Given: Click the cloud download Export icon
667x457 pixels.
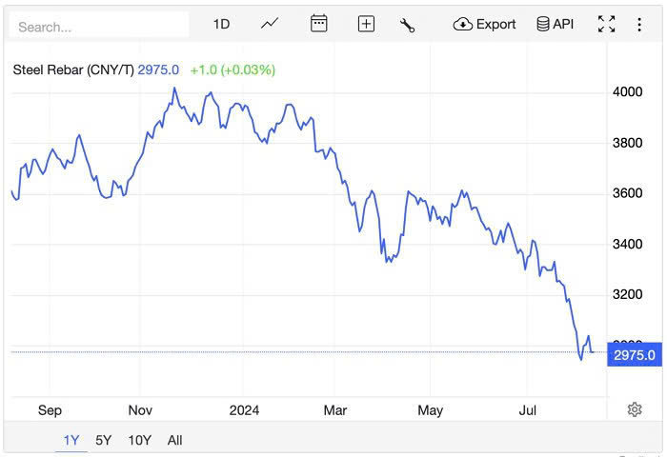Looking at the screenshot, I should tap(462, 24).
